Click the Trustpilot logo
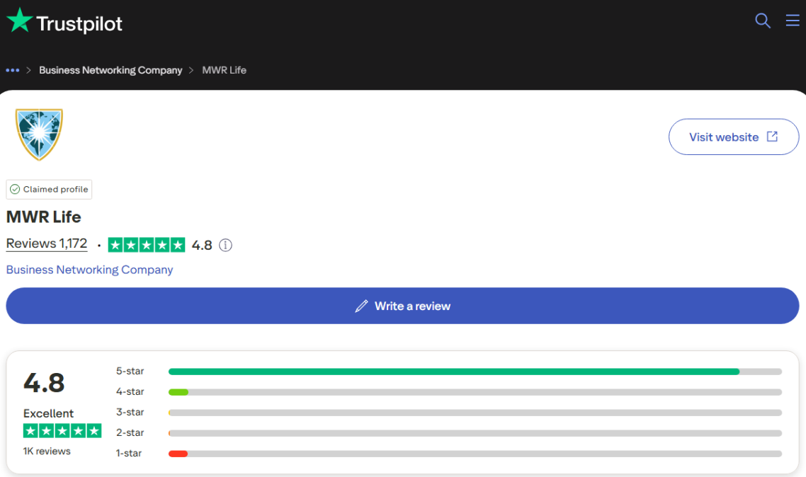Image resolution: width=806 pixels, height=477 pixels. click(64, 22)
